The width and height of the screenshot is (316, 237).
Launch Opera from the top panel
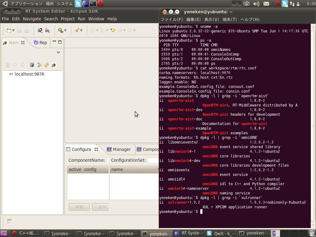[100, 4]
